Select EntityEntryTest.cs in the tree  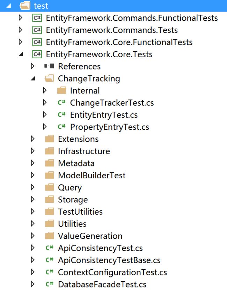click(x=104, y=115)
